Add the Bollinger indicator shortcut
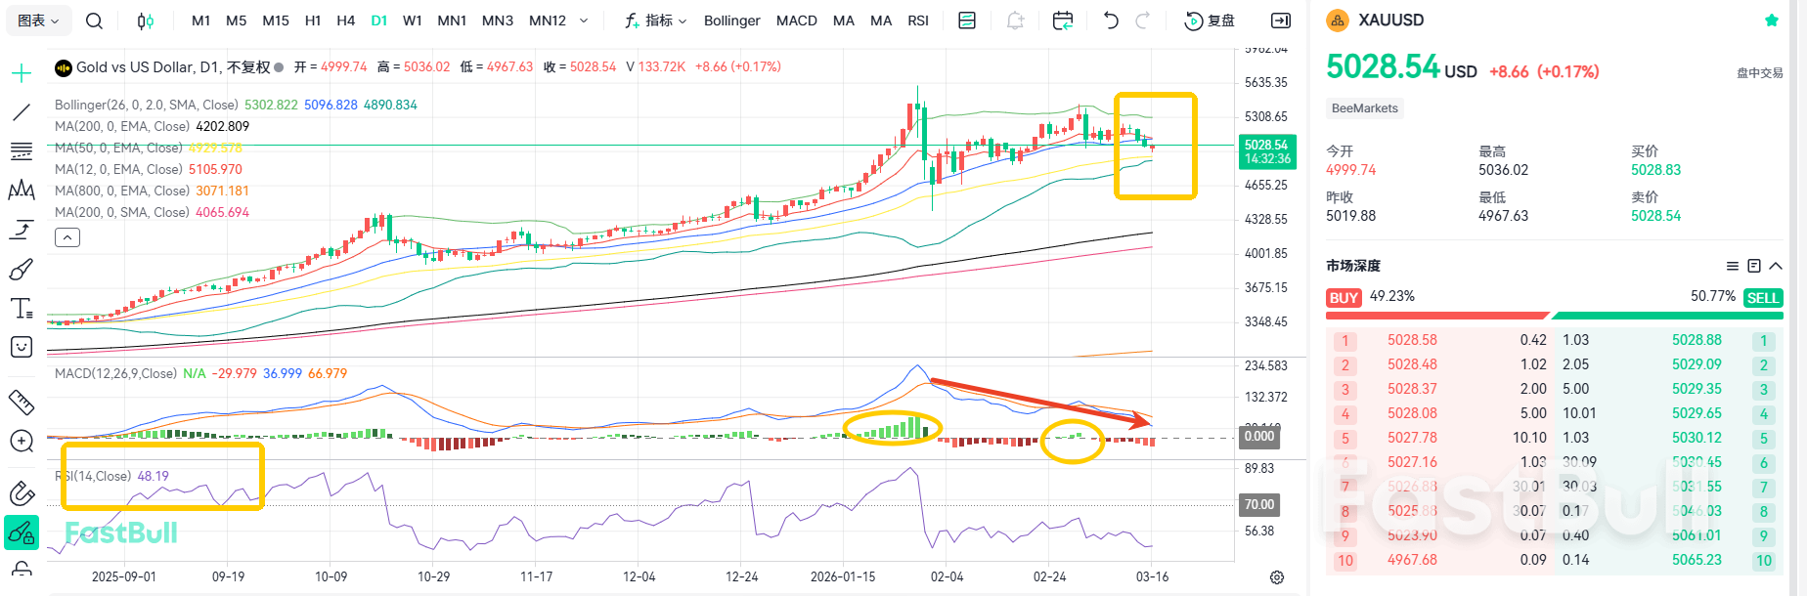Image resolution: width=1807 pixels, height=596 pixels. coord(731,21)
